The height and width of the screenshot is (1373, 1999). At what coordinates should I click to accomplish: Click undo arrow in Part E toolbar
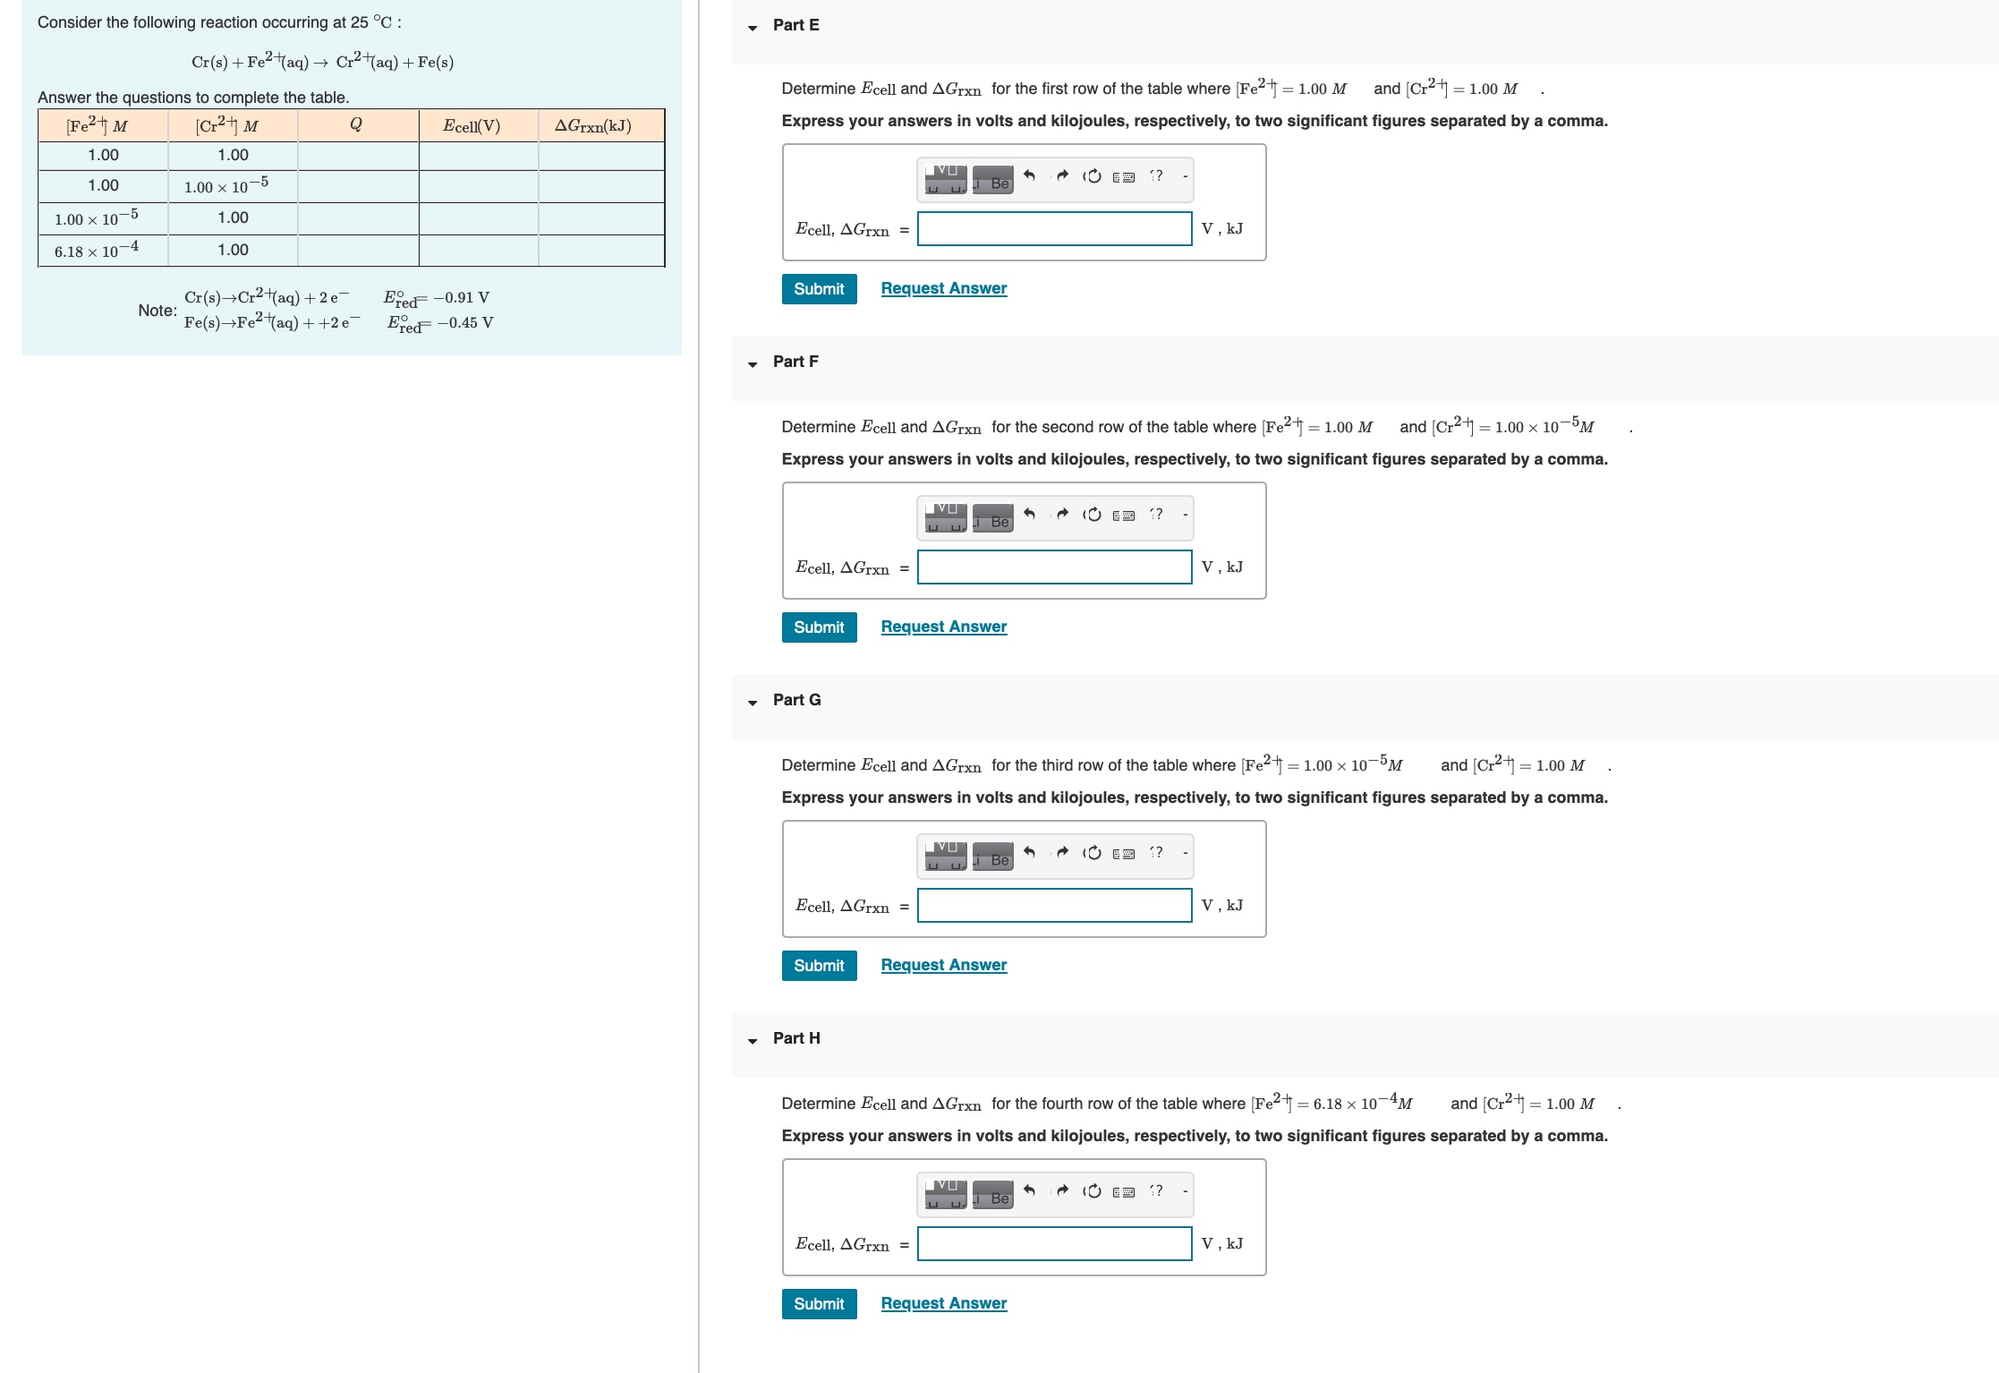1029,175
